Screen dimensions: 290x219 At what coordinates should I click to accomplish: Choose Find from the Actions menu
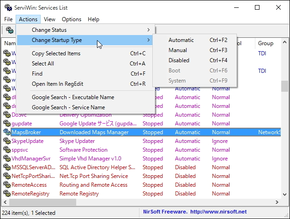[x=85, y=74]
